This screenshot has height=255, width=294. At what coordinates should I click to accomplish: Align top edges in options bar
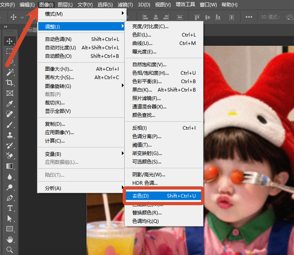tap(197, 17)
